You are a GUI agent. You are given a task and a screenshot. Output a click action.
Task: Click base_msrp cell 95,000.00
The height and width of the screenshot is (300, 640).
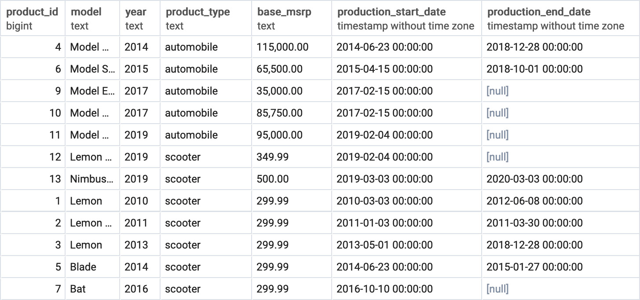coord(292,135)
